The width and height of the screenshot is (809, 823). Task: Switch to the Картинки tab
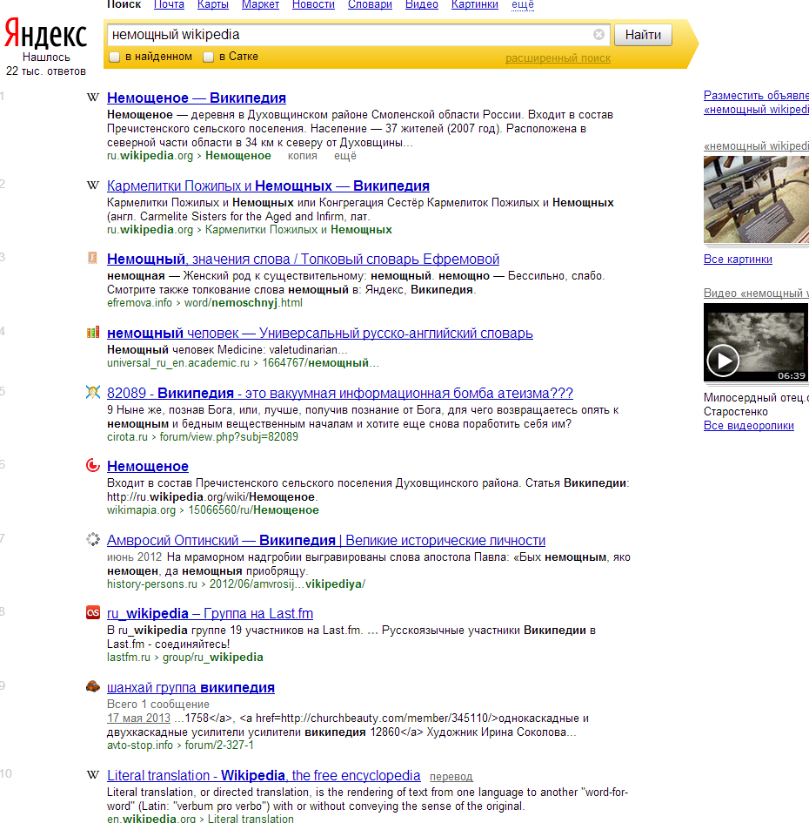click(474, 4)
